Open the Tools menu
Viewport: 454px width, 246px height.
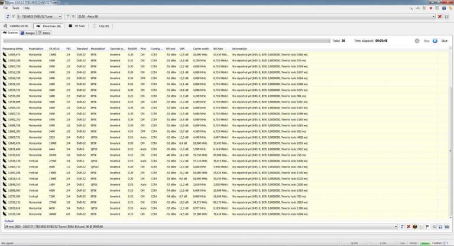(x=15, y=8)
